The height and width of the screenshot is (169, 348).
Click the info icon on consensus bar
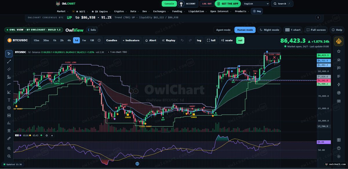click(318, 17)
